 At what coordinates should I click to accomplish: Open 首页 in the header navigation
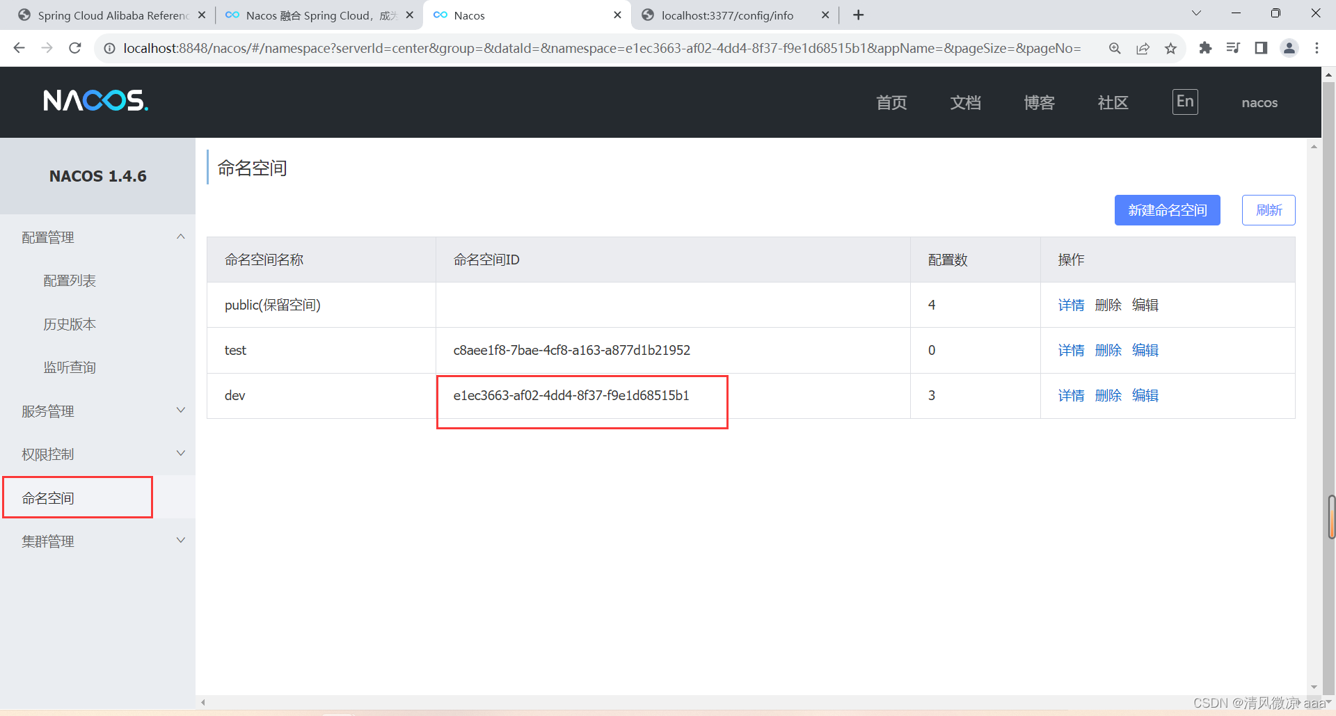891,103
